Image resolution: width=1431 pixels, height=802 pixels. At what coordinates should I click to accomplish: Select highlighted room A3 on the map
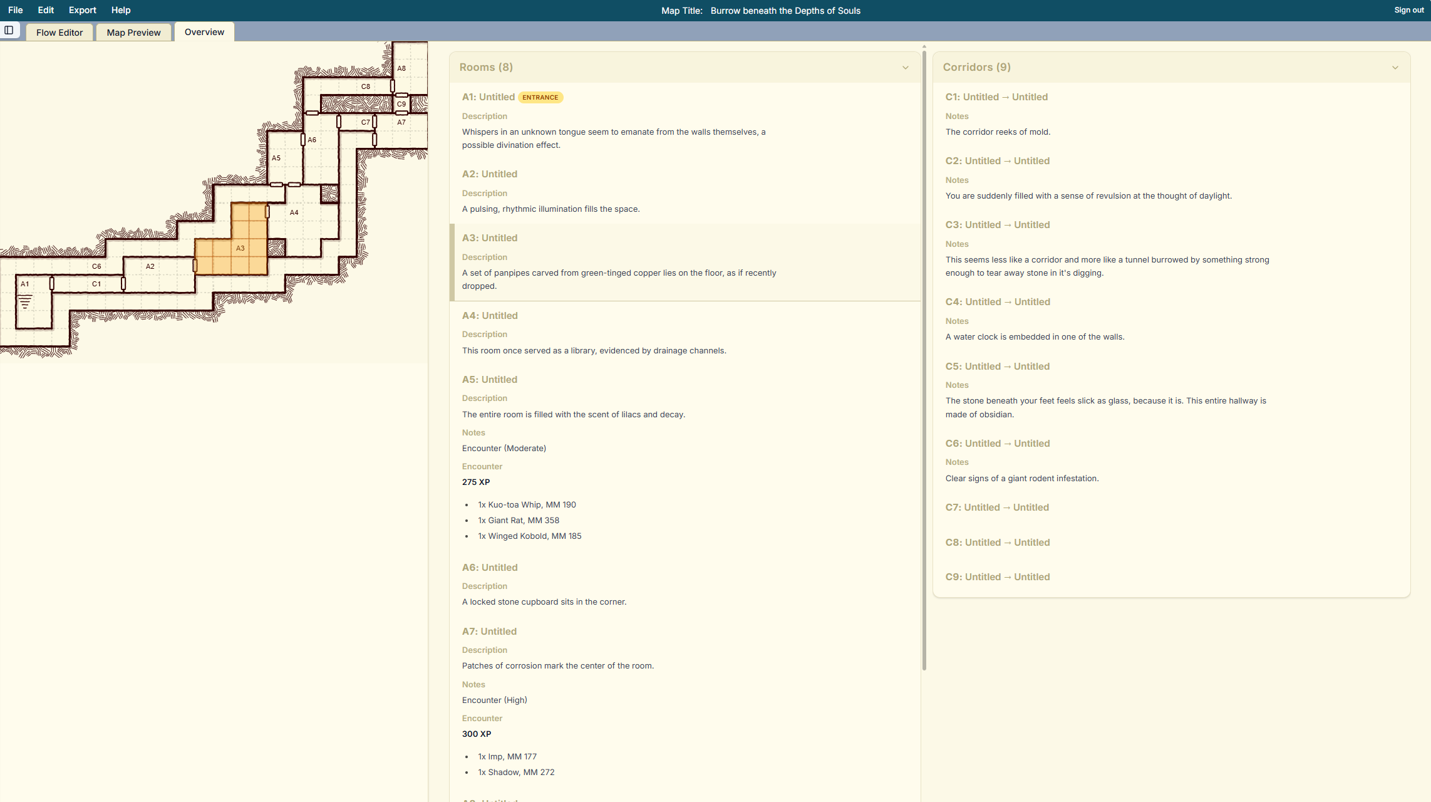[241, 248]
